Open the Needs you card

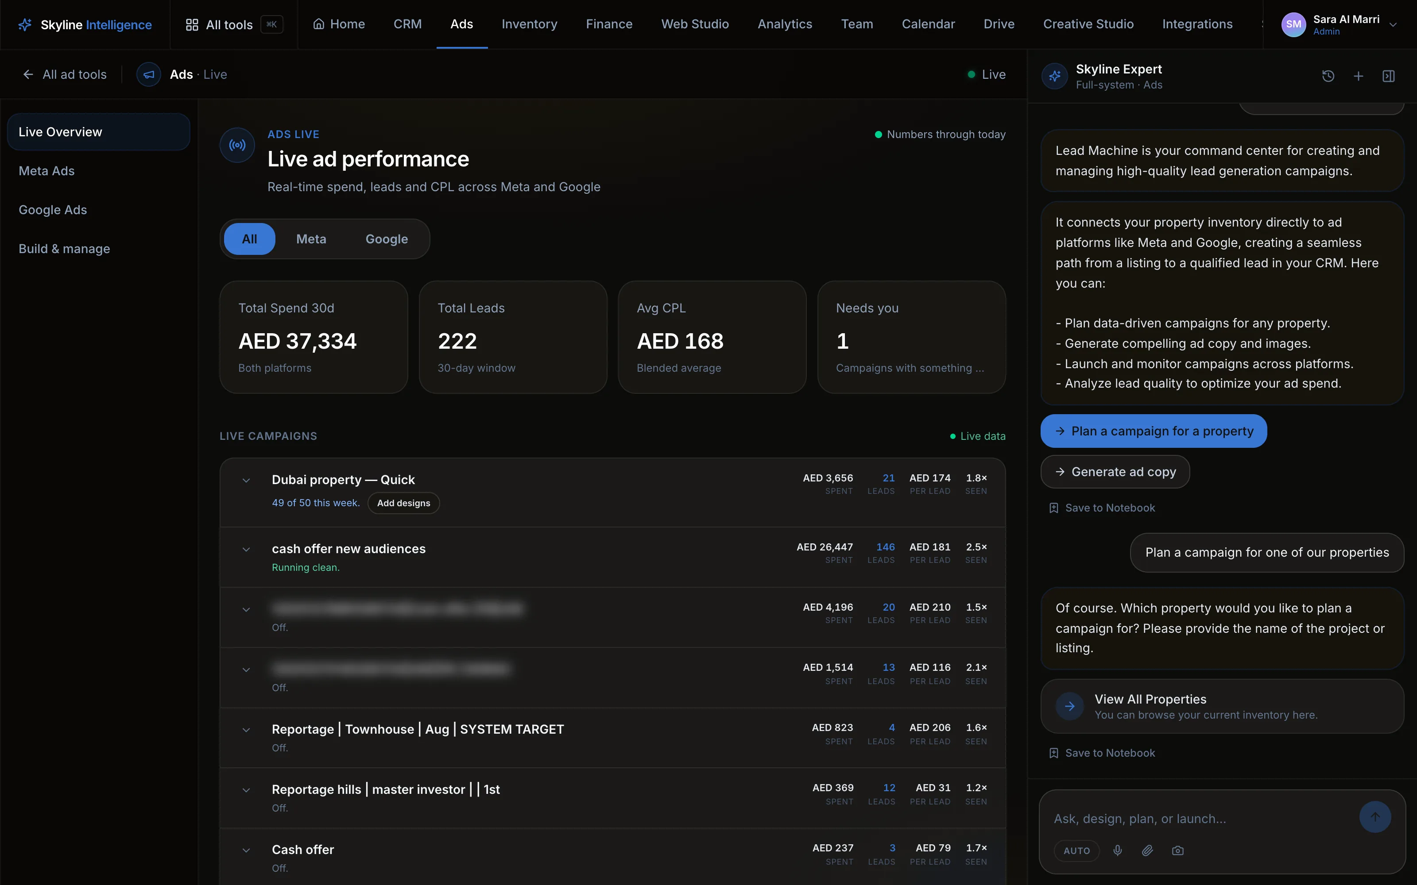click(912, 337)
